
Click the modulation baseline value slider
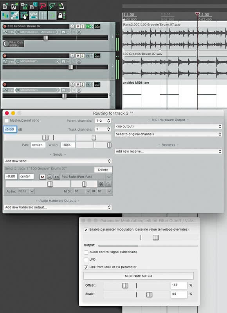click(x=156, y=237)
